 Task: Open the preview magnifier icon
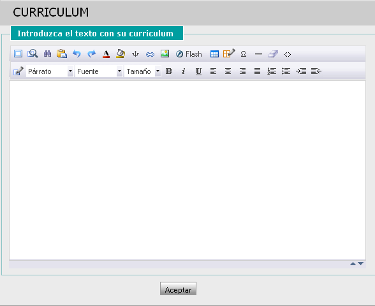point(33,54)
